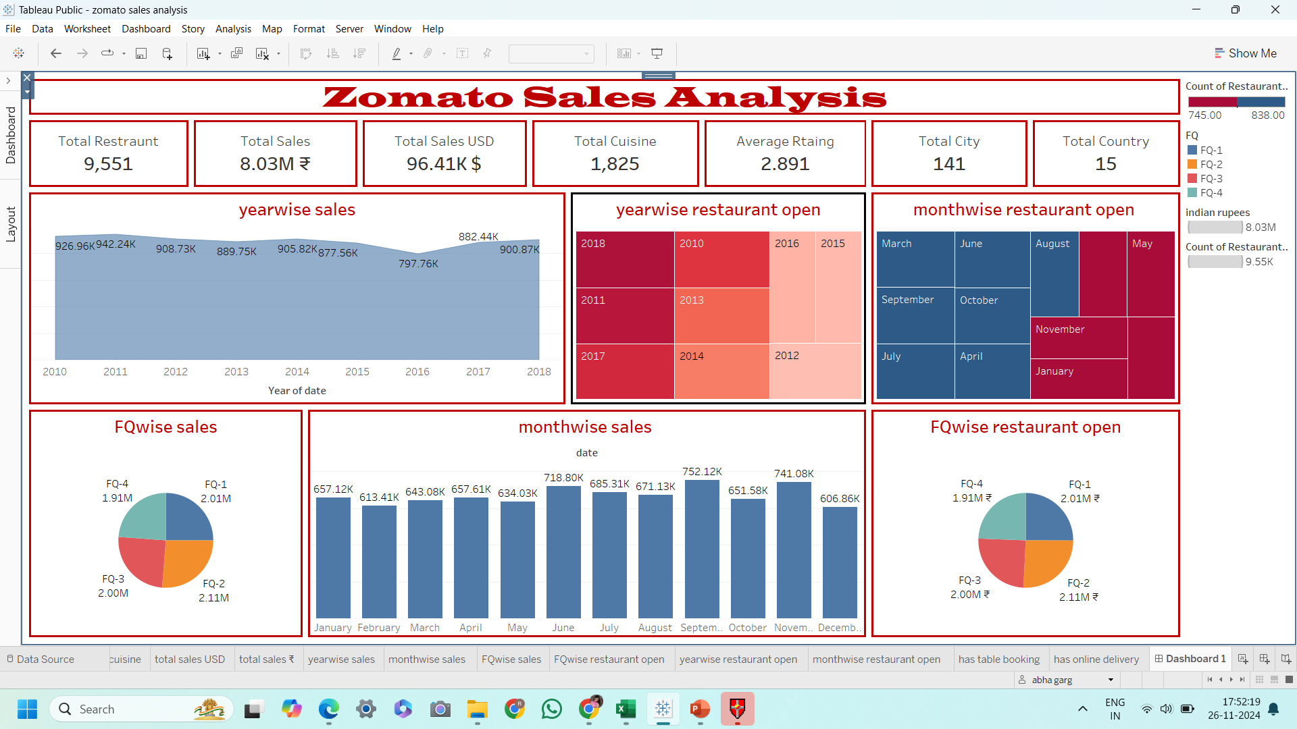The width and height of the screenshot is (1297, 729).
Task: Click the FQ-2 legend color swatch
Action: coord(1192,165)
